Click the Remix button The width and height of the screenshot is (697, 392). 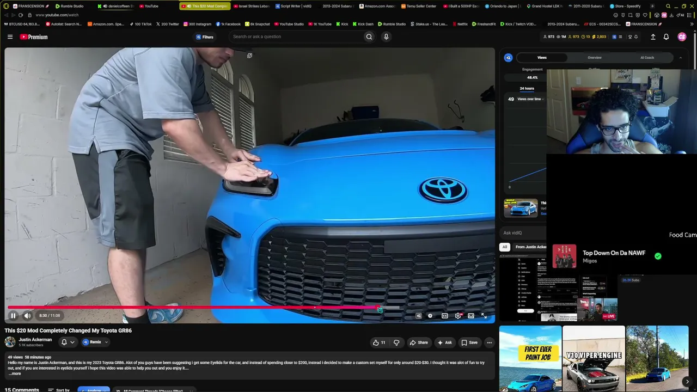92,342
